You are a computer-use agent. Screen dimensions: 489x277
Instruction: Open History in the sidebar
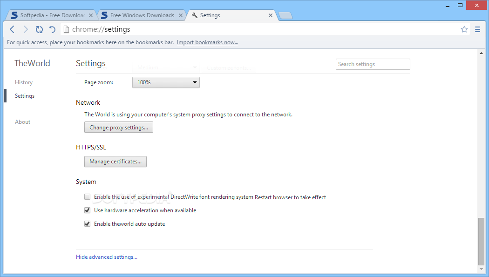tap(24, 82)
